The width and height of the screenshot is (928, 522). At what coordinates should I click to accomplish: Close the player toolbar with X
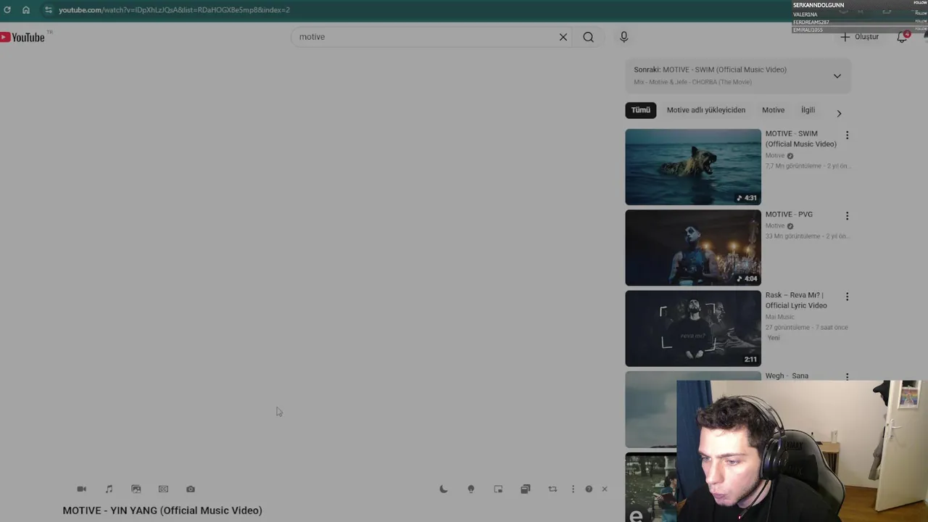605,489
